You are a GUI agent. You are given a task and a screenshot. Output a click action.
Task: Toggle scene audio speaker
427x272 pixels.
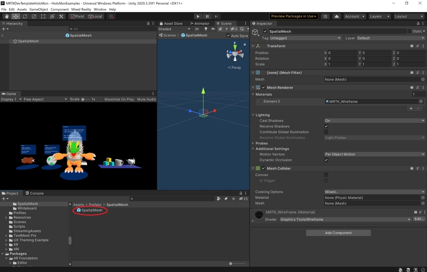click(213, 29)
